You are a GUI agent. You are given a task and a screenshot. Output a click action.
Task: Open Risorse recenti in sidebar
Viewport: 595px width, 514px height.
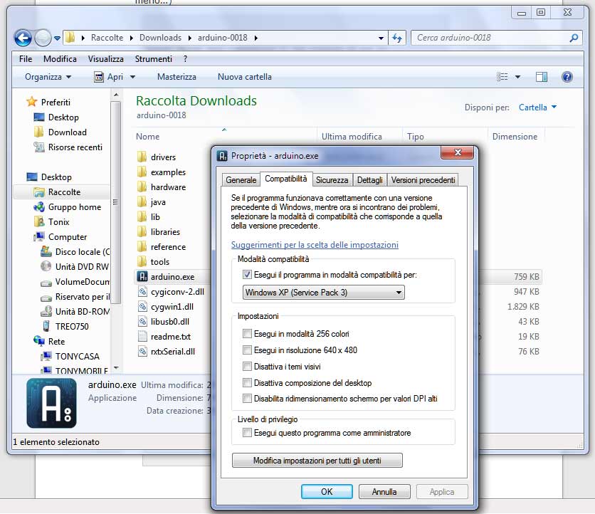coord(68,147)
